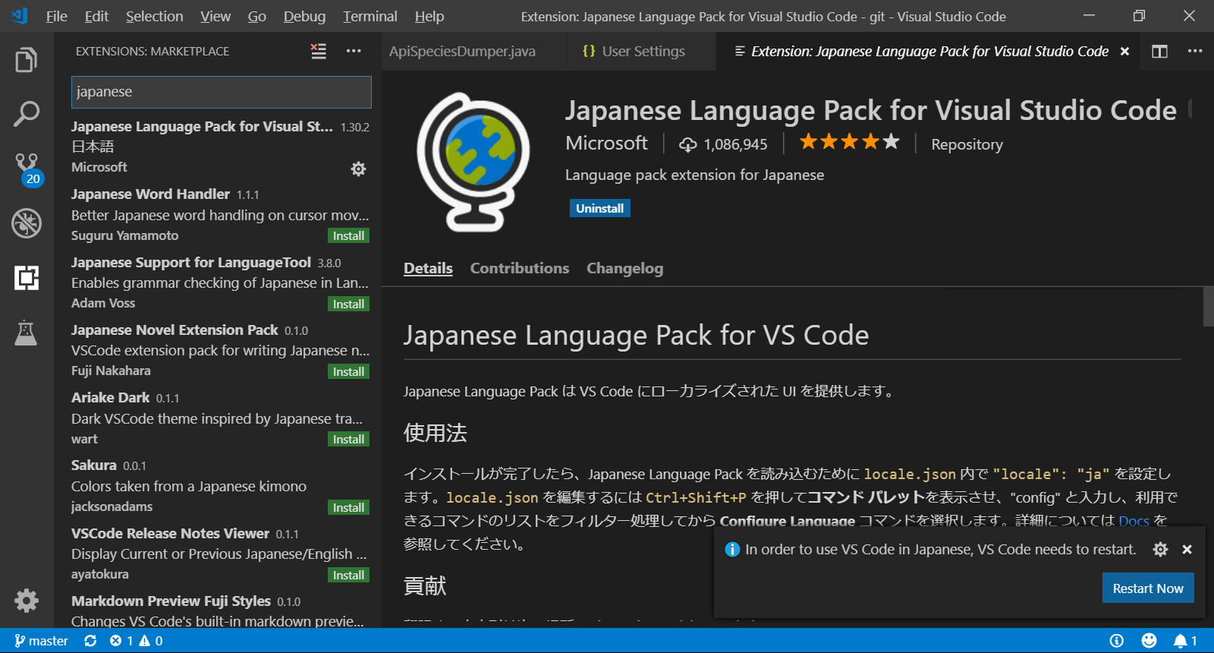Open editor more actions ellipsis
This screenshot has height=653, width=1214.
[1195, 51]
